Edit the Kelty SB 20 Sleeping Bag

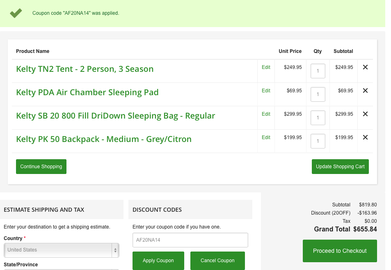pos(266,114)
